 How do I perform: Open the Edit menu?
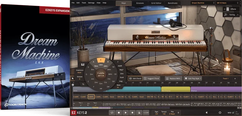tap(78, 3)
